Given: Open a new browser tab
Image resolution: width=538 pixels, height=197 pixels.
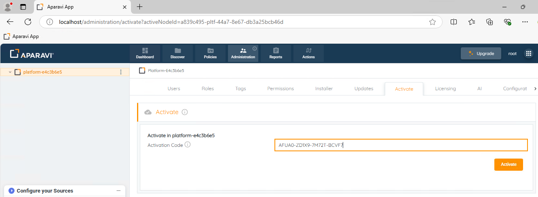Looking at the screenshot, I should coord(140,7).
